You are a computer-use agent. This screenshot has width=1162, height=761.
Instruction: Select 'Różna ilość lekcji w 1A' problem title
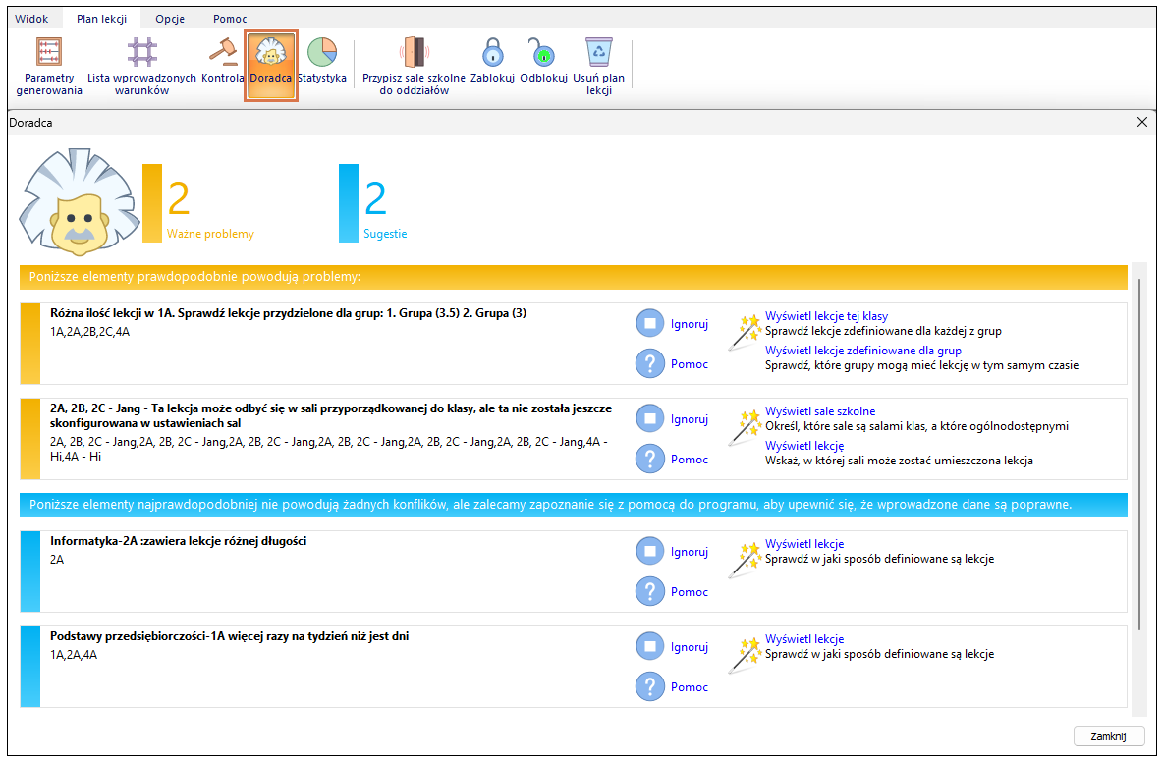288,312
